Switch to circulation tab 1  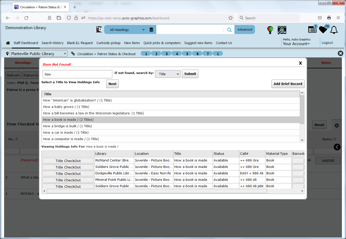click(x=146, y=54)
